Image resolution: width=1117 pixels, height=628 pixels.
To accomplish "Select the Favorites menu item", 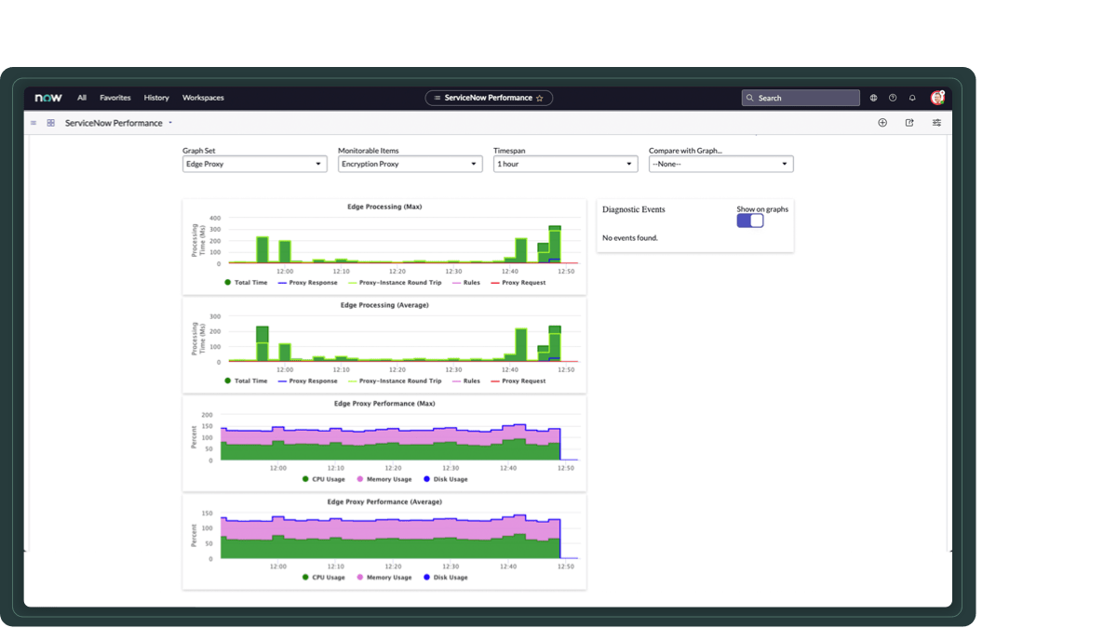I will [x=114, y=97].
